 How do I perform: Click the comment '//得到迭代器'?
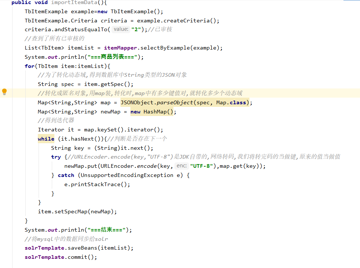tap(56, 120)
